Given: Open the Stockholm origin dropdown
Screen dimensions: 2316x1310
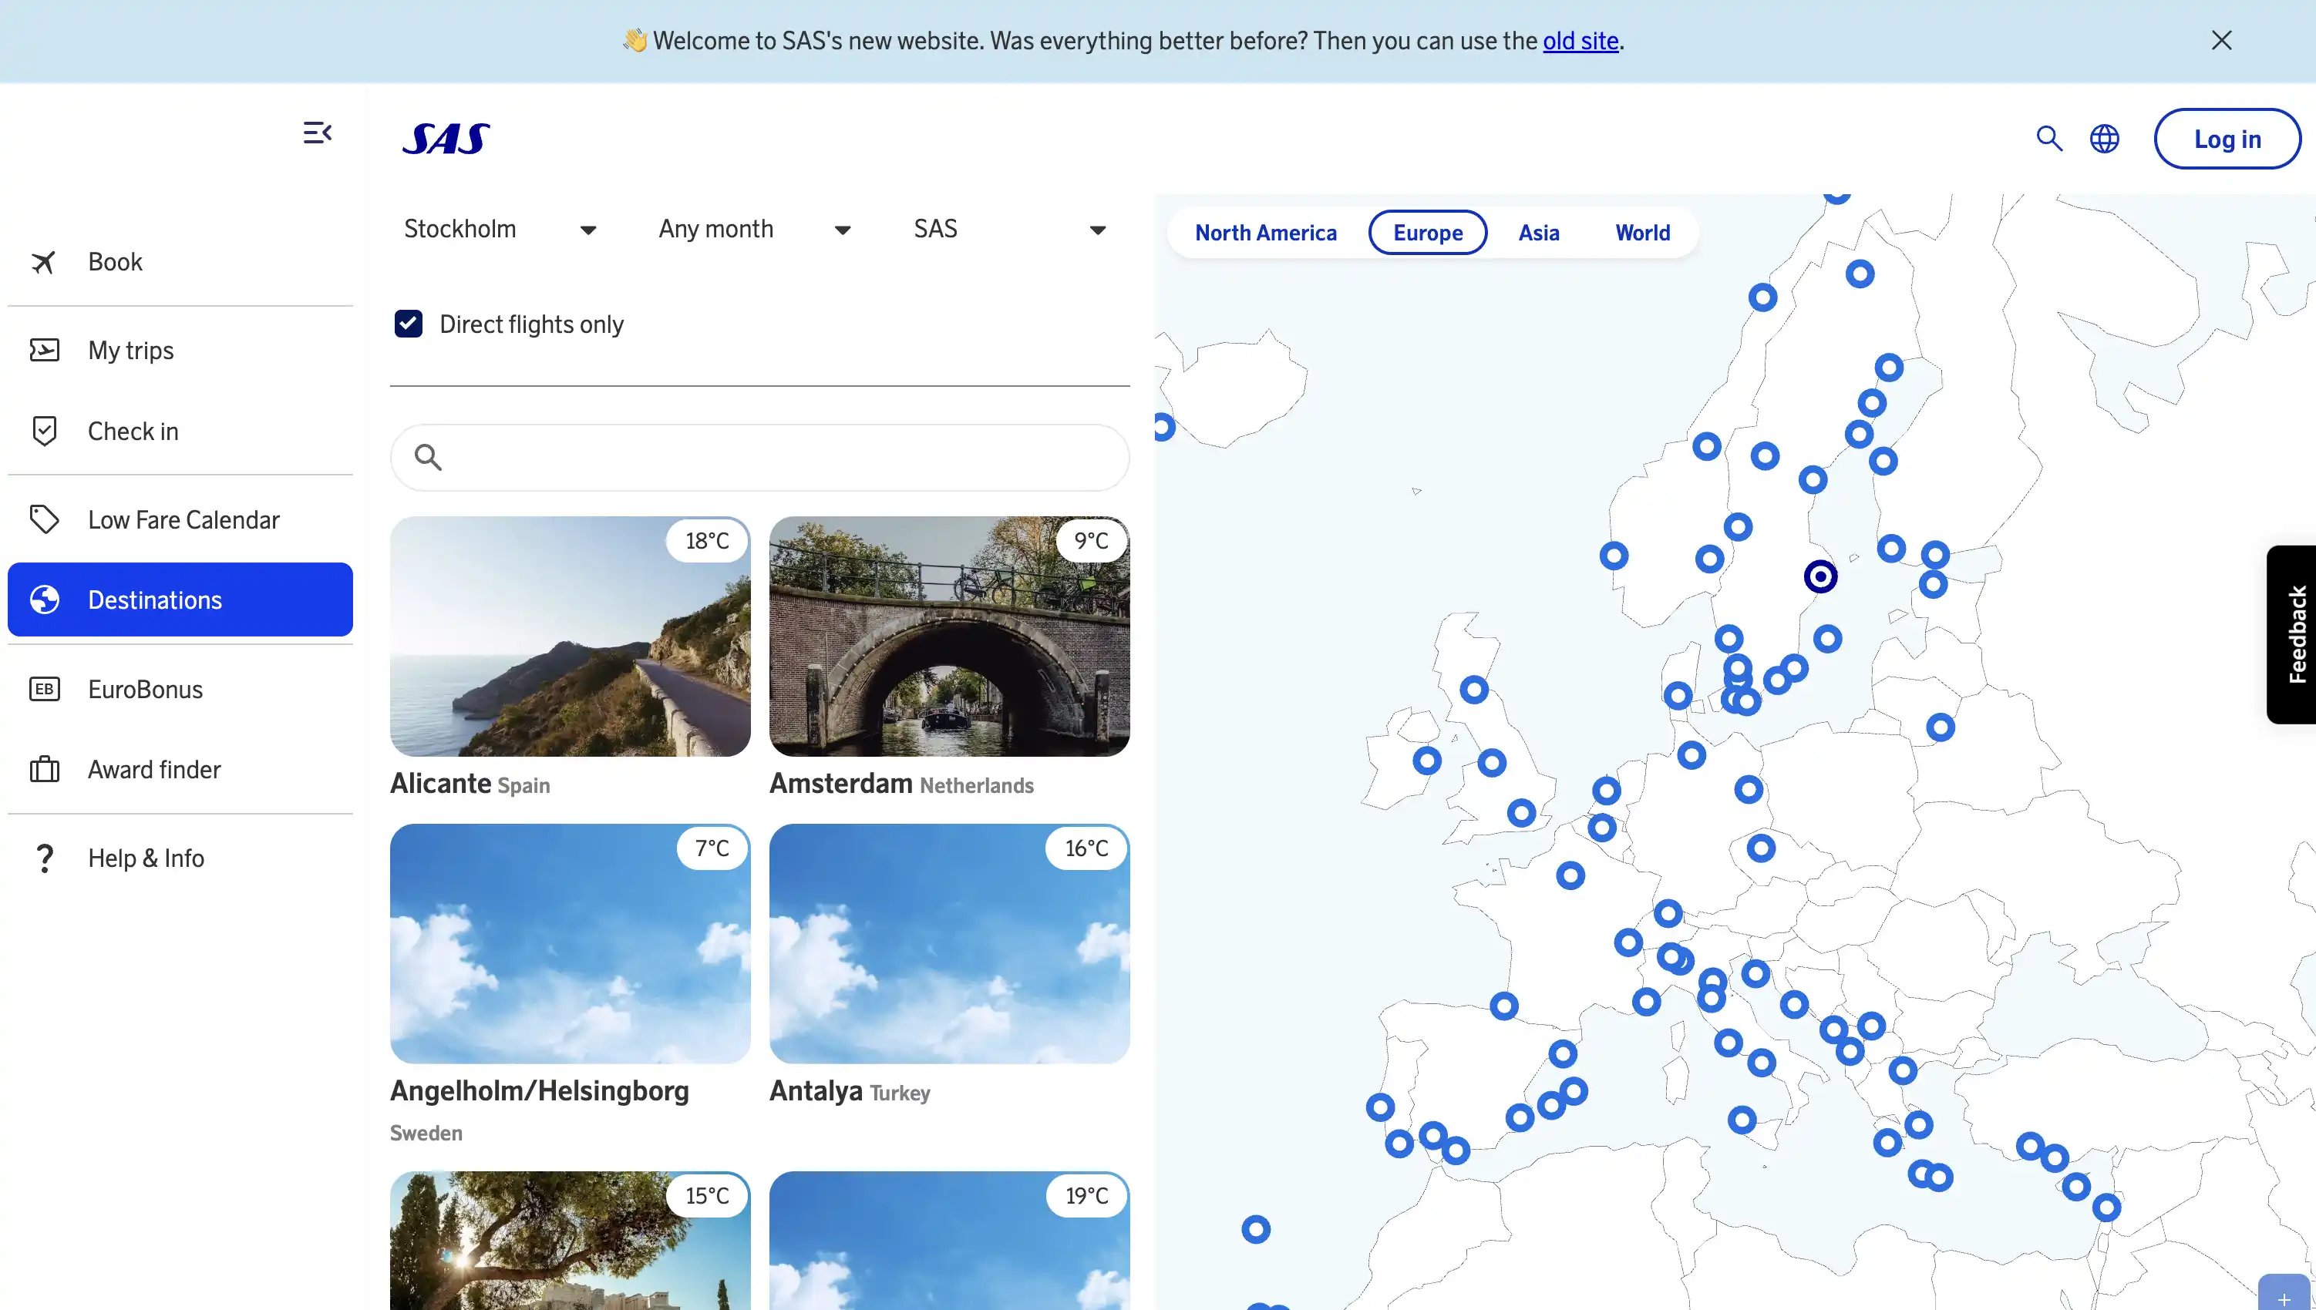Looking at the screenshot, I should (500, 230).
